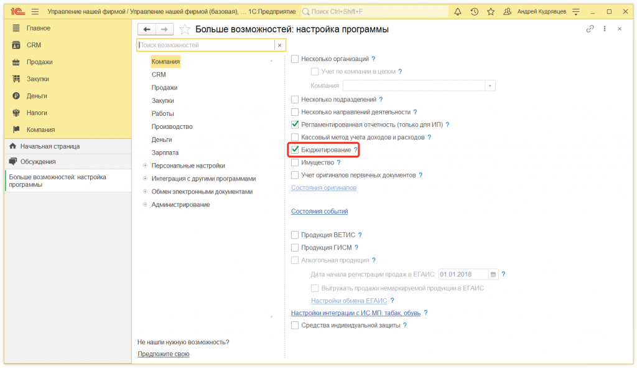Image resolution: width=637 pixels, height=368 pixels.
Task: Expand Интеграция с другими программами
Action: tap(144, 178)
